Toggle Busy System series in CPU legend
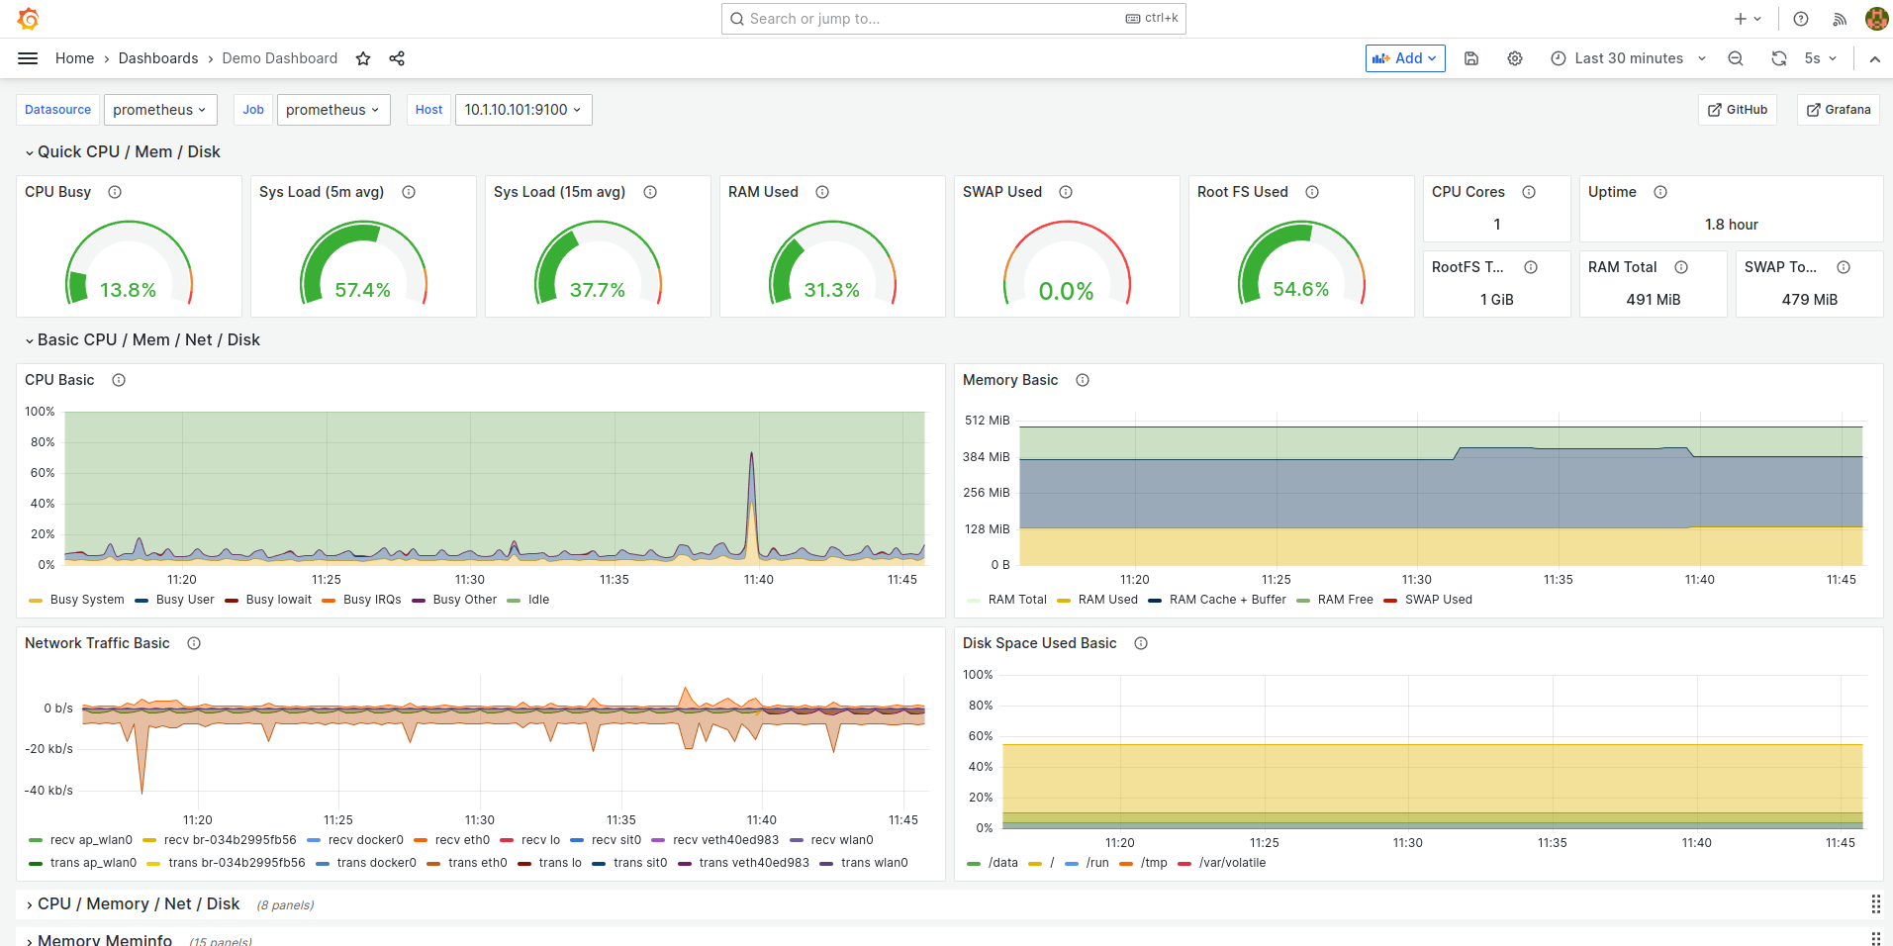The width and height of the screenshot is (1893, 946). [x=86, y=600]
